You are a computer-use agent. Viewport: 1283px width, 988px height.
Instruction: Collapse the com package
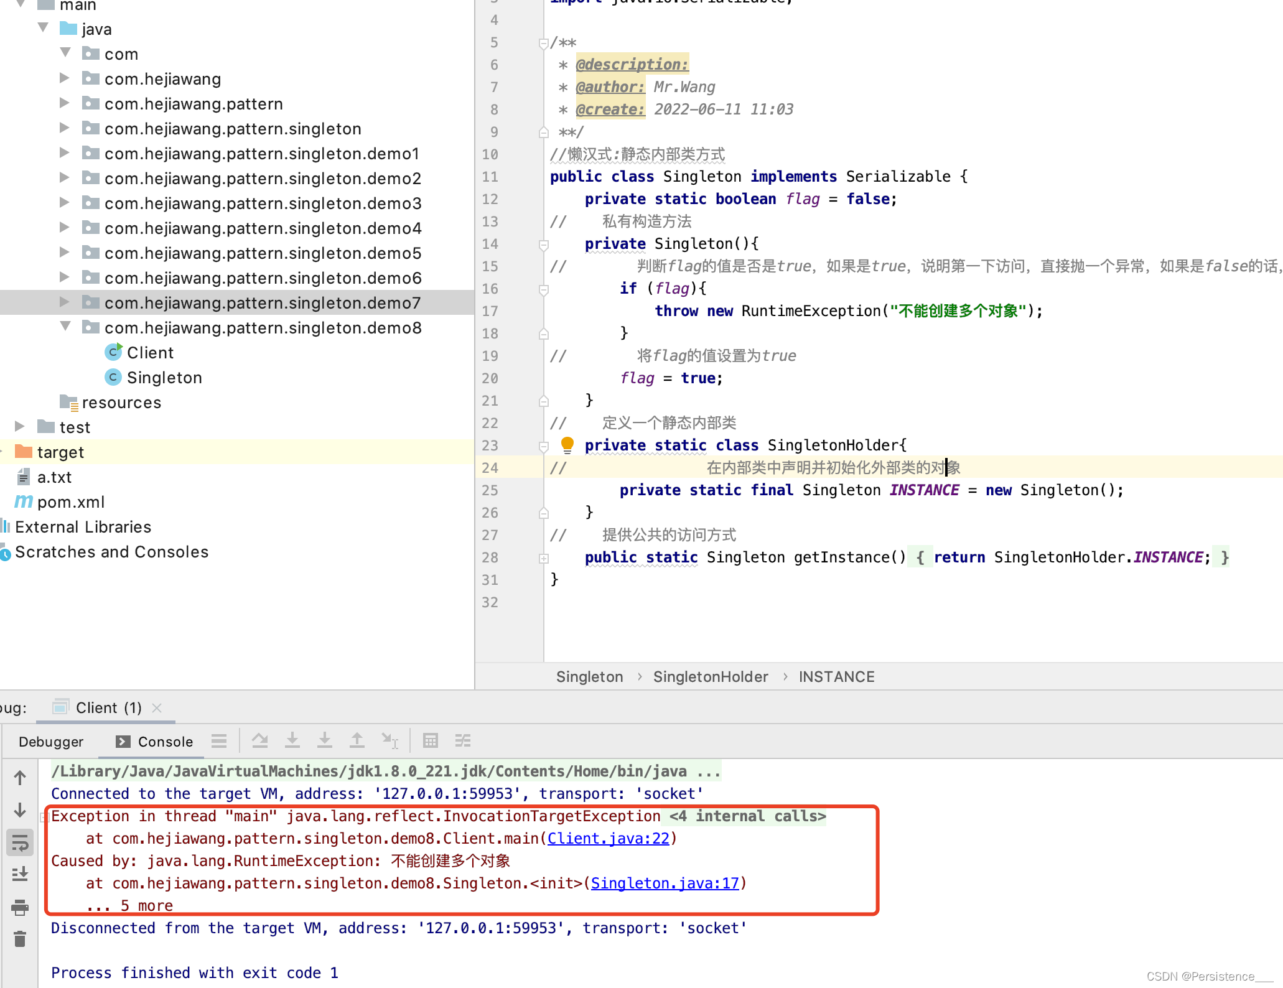click(65, 53)
